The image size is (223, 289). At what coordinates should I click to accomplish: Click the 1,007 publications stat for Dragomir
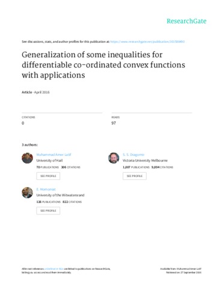(x=136, y=167)
